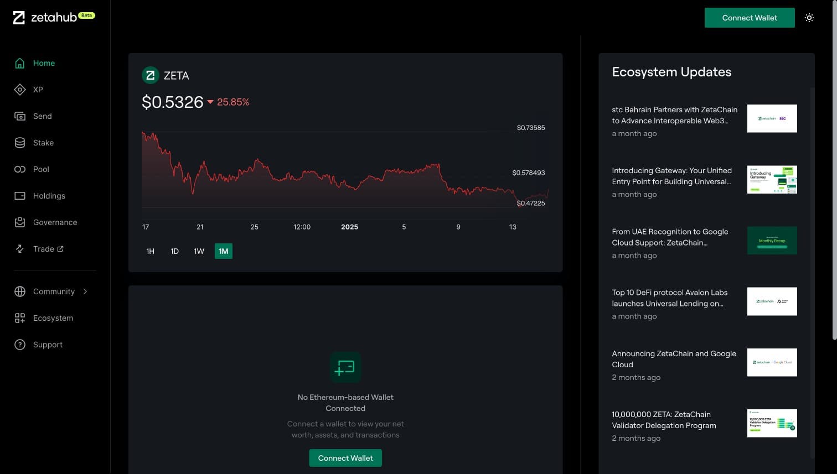Go to the Send page

pos(42,116)
